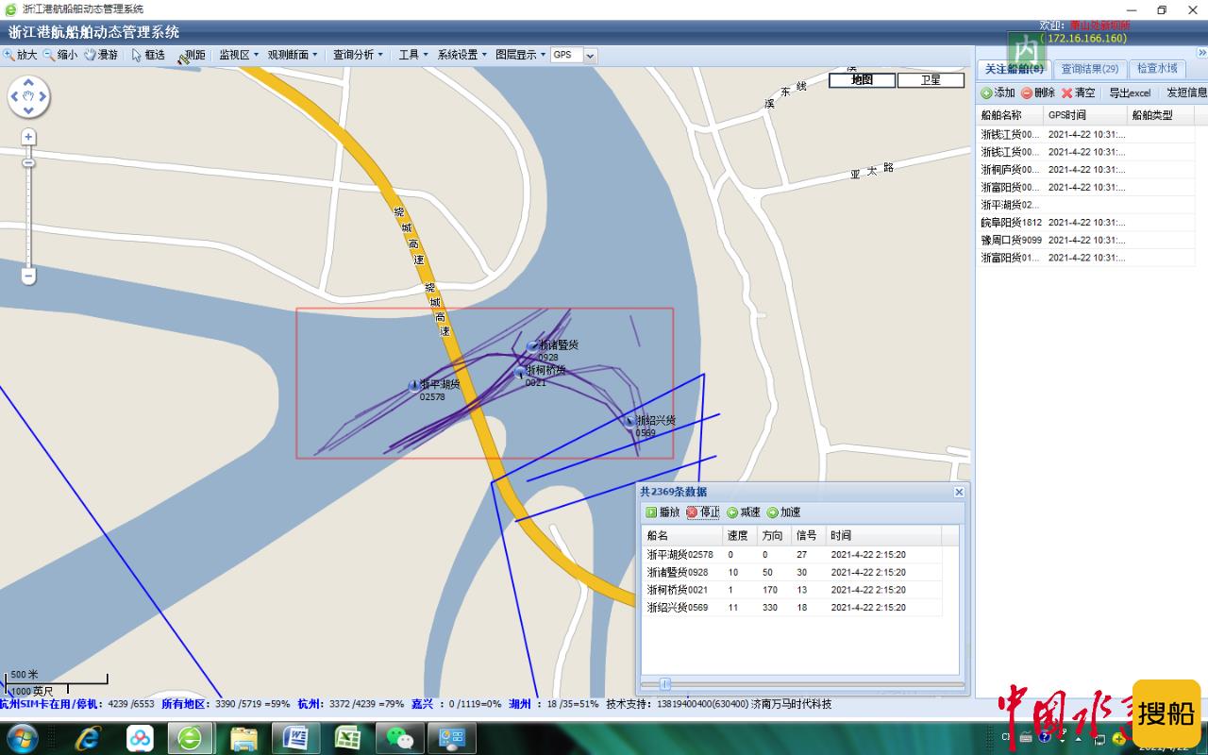Click the 时间 column header in playback panel
The height and width of the screenshot is (755, 1208).
coord(883,536)
